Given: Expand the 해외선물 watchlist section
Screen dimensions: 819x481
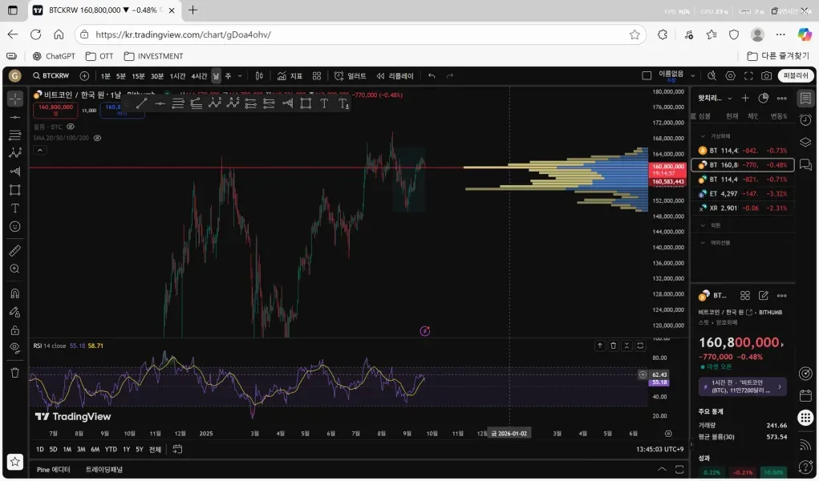Looking at the screenshot, I should coord(703,242).
